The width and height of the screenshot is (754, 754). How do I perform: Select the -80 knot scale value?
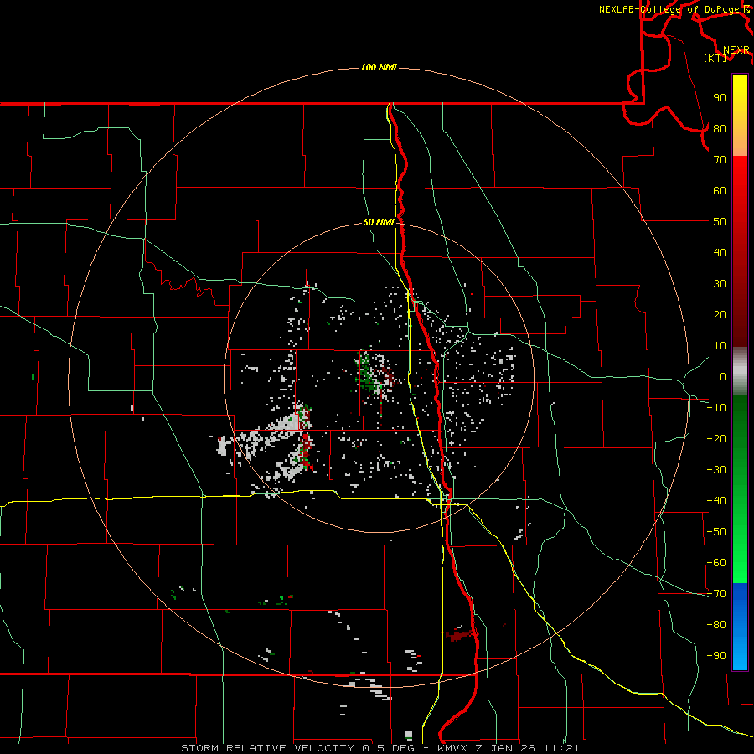(x=716, y=625)
